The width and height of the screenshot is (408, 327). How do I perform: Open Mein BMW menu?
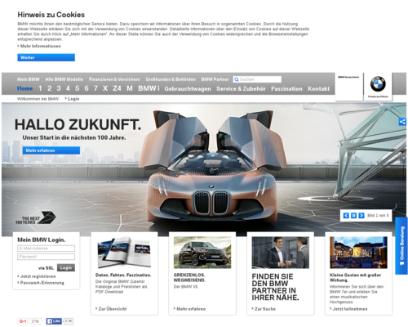29,79
